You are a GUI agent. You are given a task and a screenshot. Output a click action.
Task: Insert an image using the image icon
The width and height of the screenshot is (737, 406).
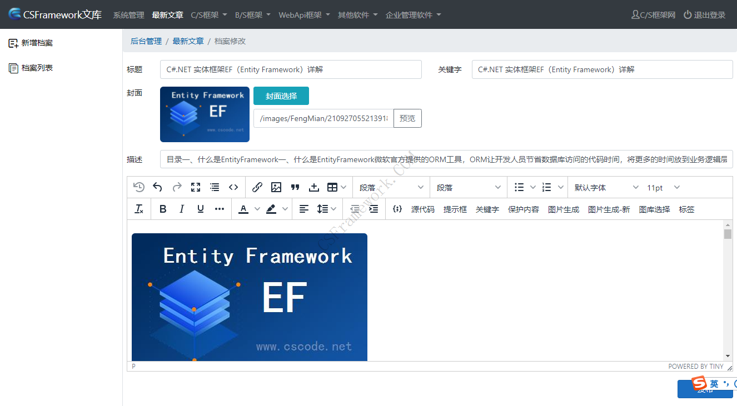coord(276,187)
